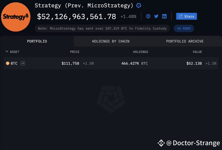This screenshot has height=150, width=222.
Task: Open the ASSET filter icon
Action: pyautogui.click(x=7, y=52)
